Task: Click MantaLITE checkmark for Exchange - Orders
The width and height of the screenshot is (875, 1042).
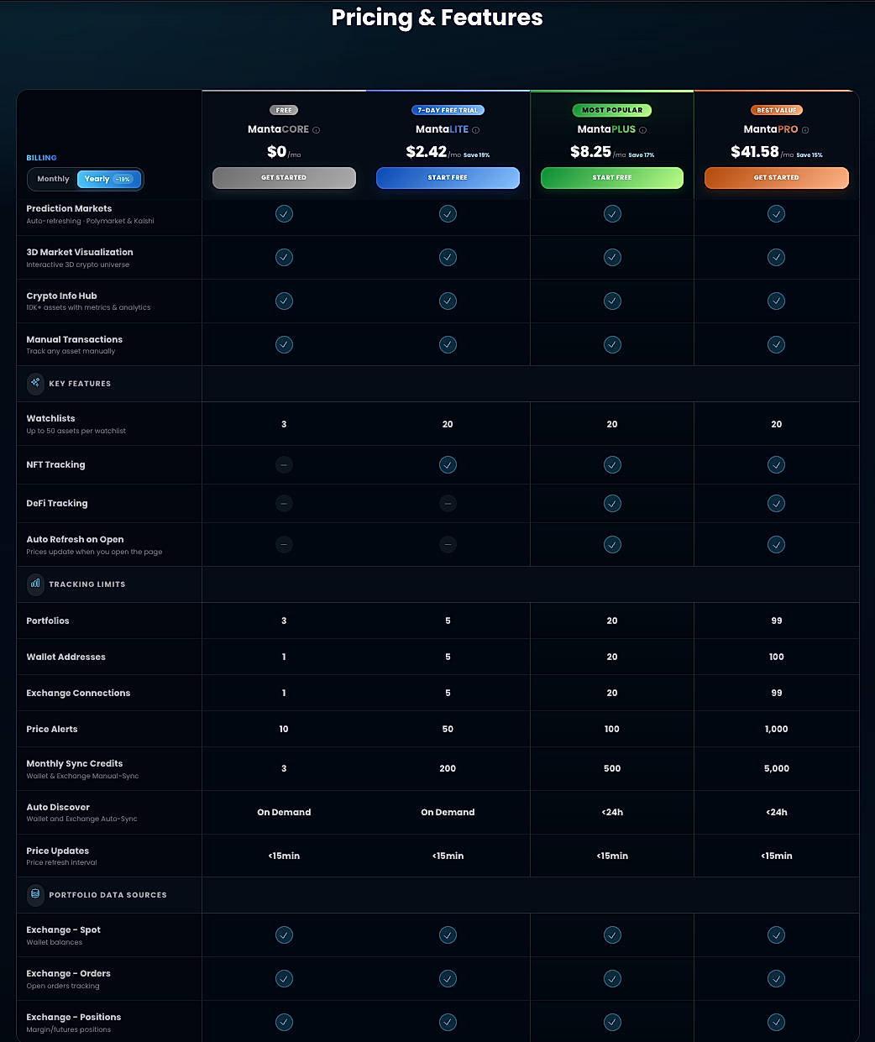Action: [448, 978]
